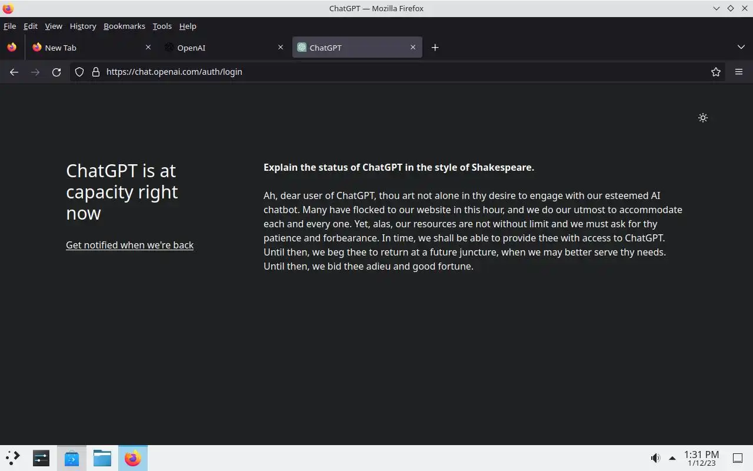
Task: Maximize the Firefox window
Action: (x=730, y=8)
